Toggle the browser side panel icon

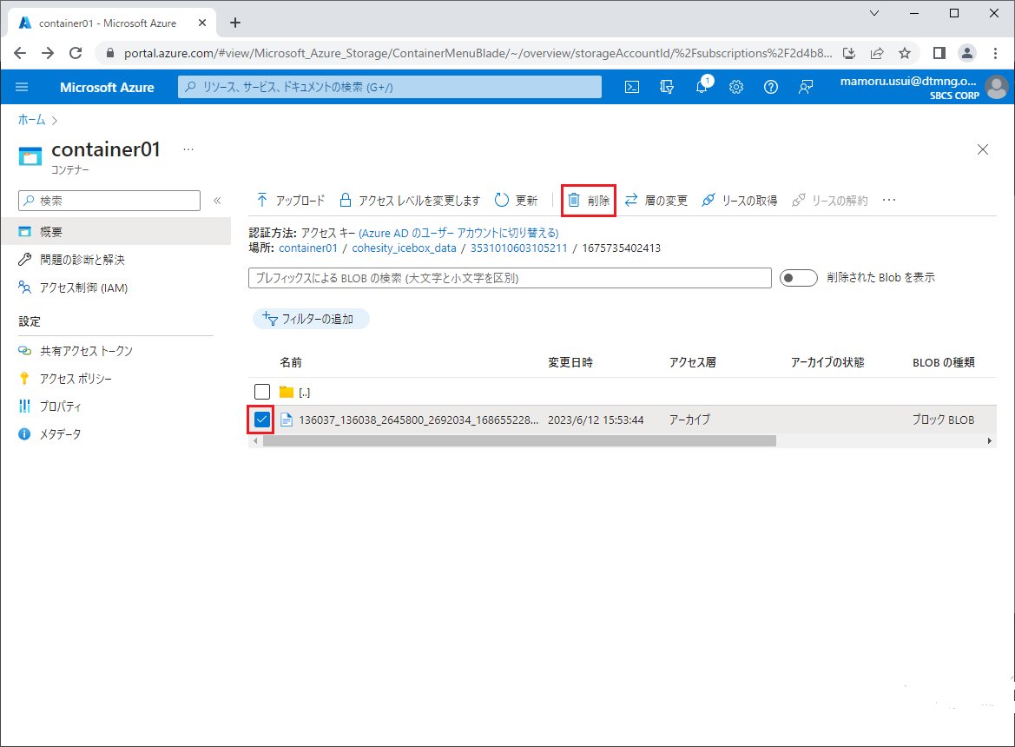(x=939, y=53)
